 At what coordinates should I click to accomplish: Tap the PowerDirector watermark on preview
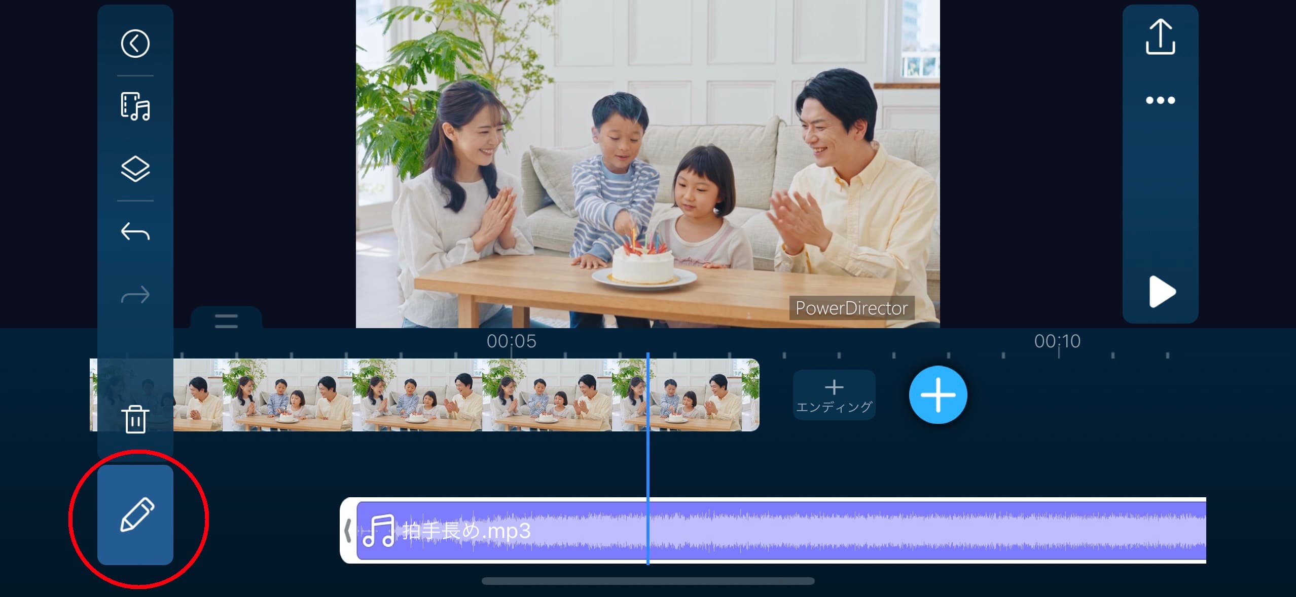pos(851,308)
